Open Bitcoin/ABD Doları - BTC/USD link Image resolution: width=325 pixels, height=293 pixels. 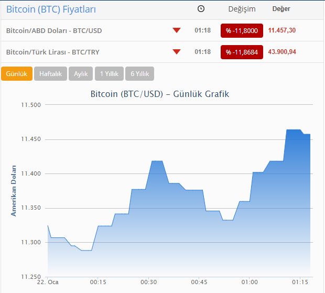(54, 31)
